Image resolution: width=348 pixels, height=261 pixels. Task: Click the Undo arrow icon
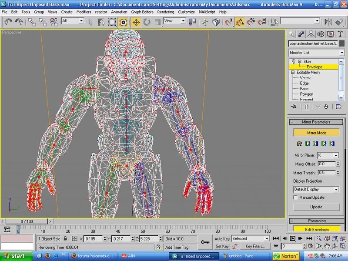(x=8, y=22)
